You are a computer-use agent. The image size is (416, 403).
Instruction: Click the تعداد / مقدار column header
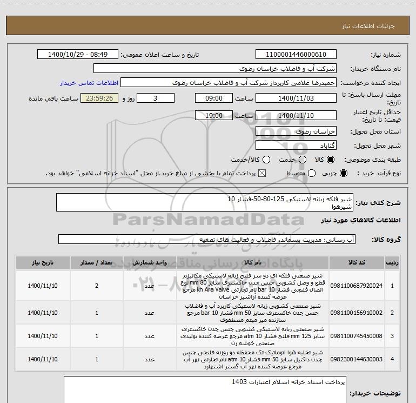tap(97, 262)
